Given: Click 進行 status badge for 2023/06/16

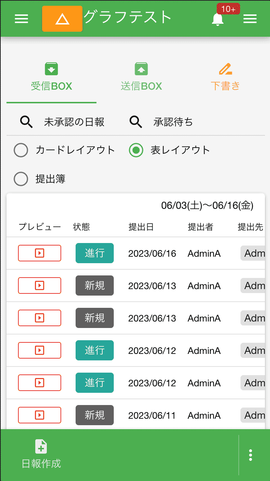Looking at the screenshot, I should (95, 253).
